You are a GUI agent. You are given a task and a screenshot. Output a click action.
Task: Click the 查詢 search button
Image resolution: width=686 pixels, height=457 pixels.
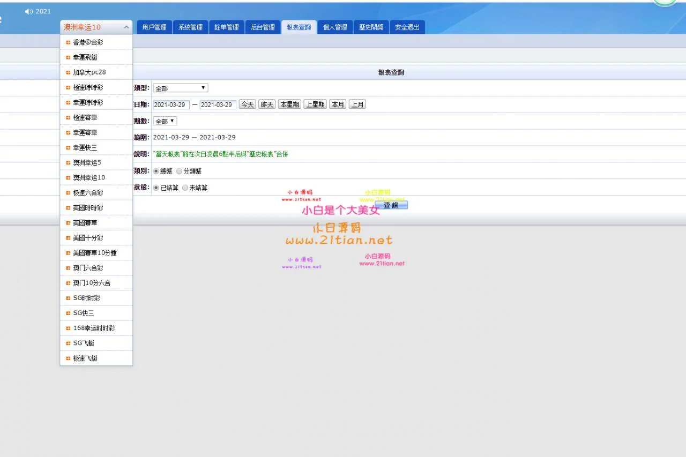[x=391, y=205]
